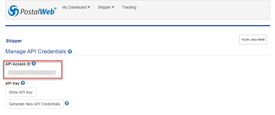Go to the Tracking page
This screenshot has height=115, width=275.
(129, 7)
